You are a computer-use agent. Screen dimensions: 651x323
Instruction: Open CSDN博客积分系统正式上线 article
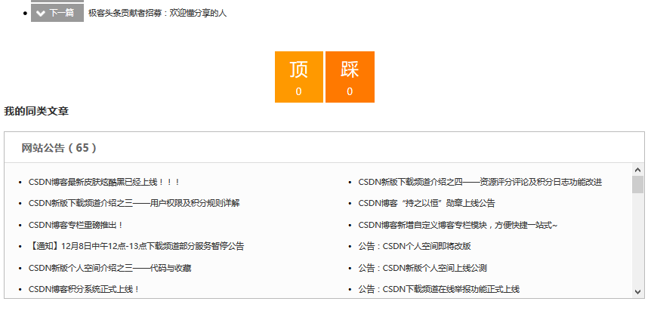84,289
